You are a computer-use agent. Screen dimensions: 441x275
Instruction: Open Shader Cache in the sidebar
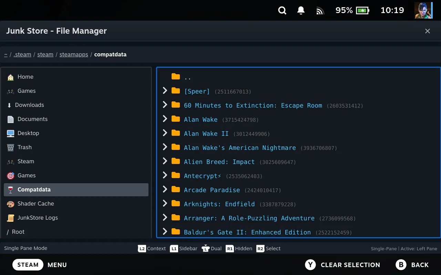click(76, 203)
